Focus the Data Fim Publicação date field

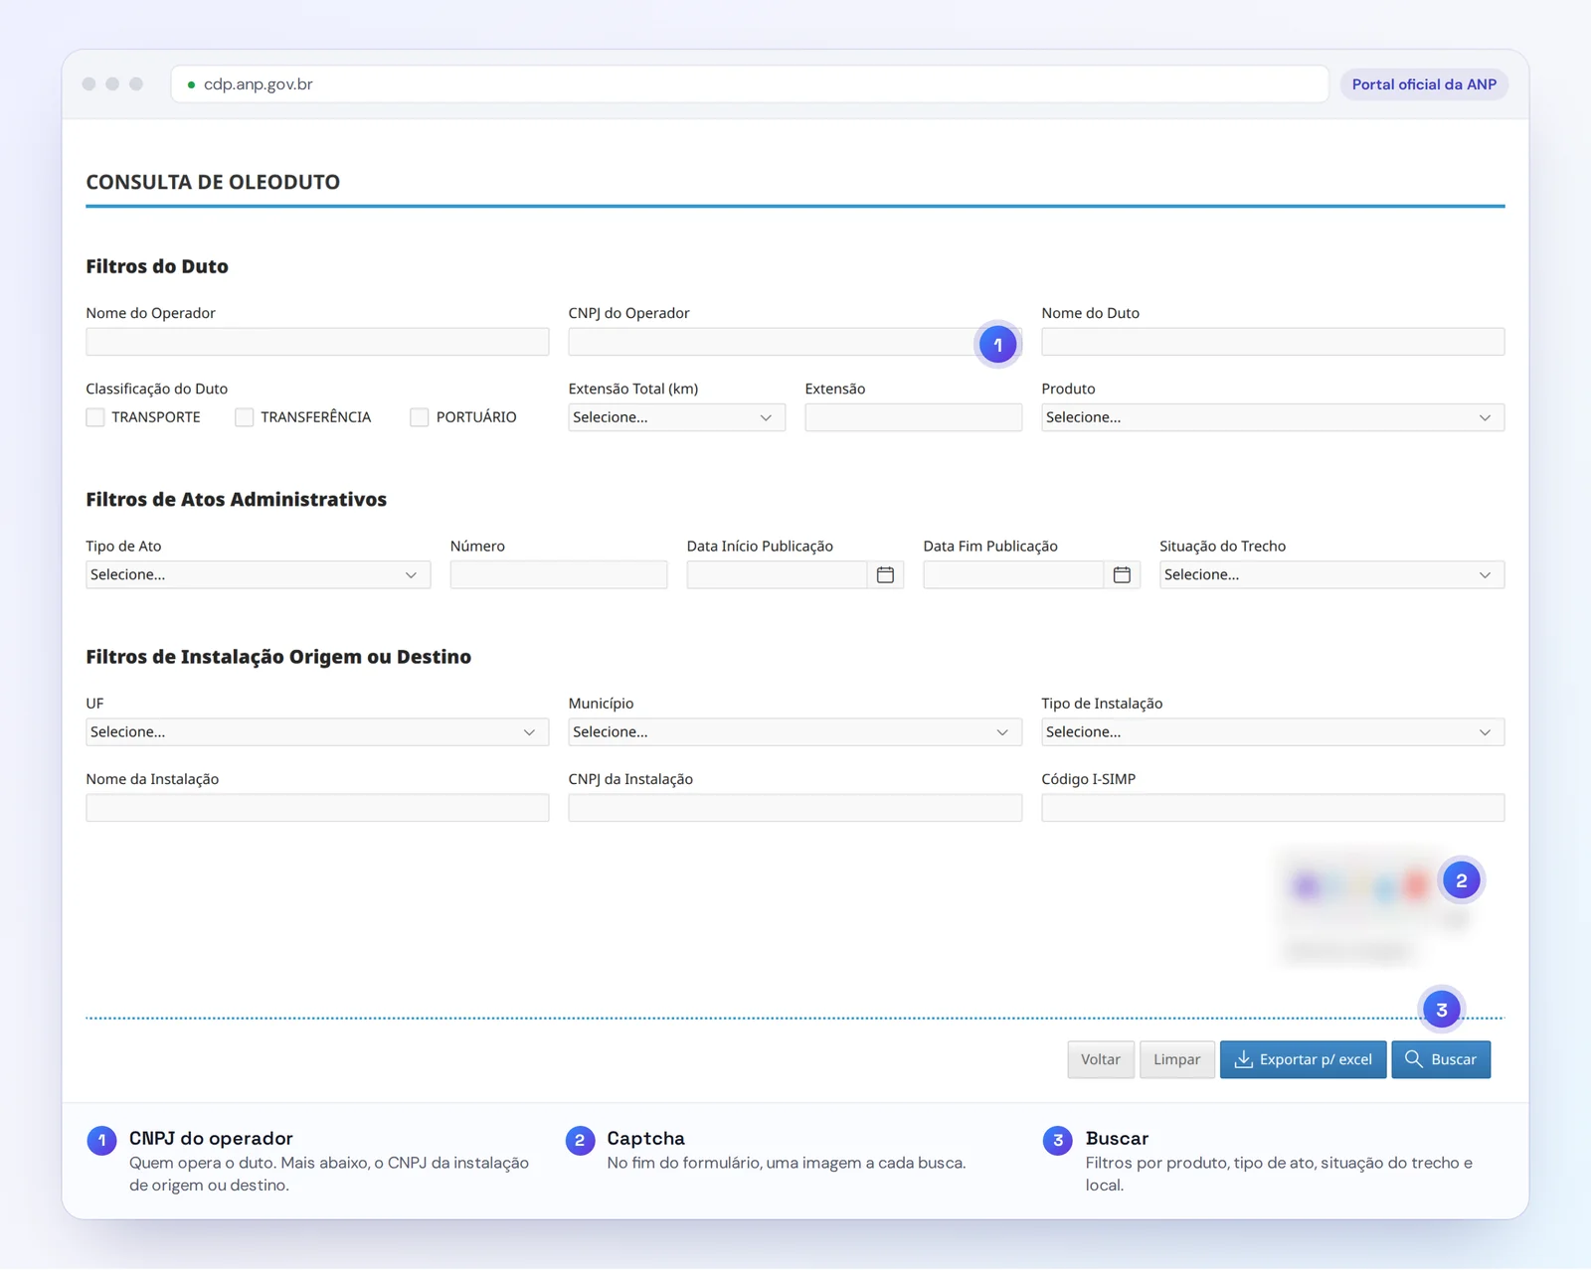coord(1013,574)
